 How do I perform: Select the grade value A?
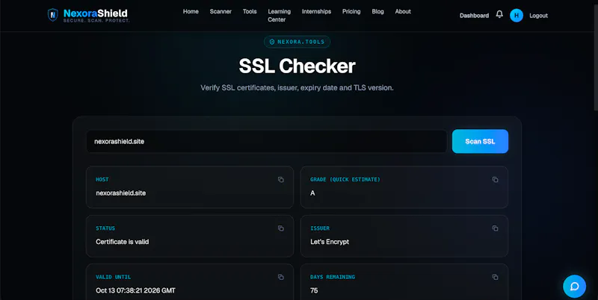click(312, 193)
